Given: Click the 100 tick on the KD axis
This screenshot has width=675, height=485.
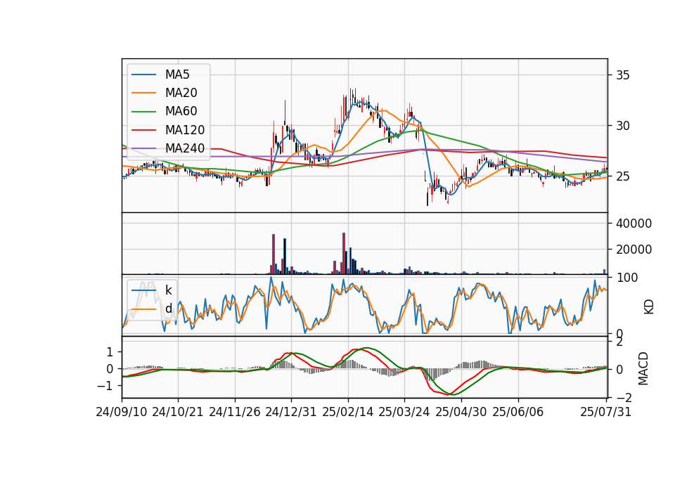Looking at the screenshot, I should click(626, 278).
